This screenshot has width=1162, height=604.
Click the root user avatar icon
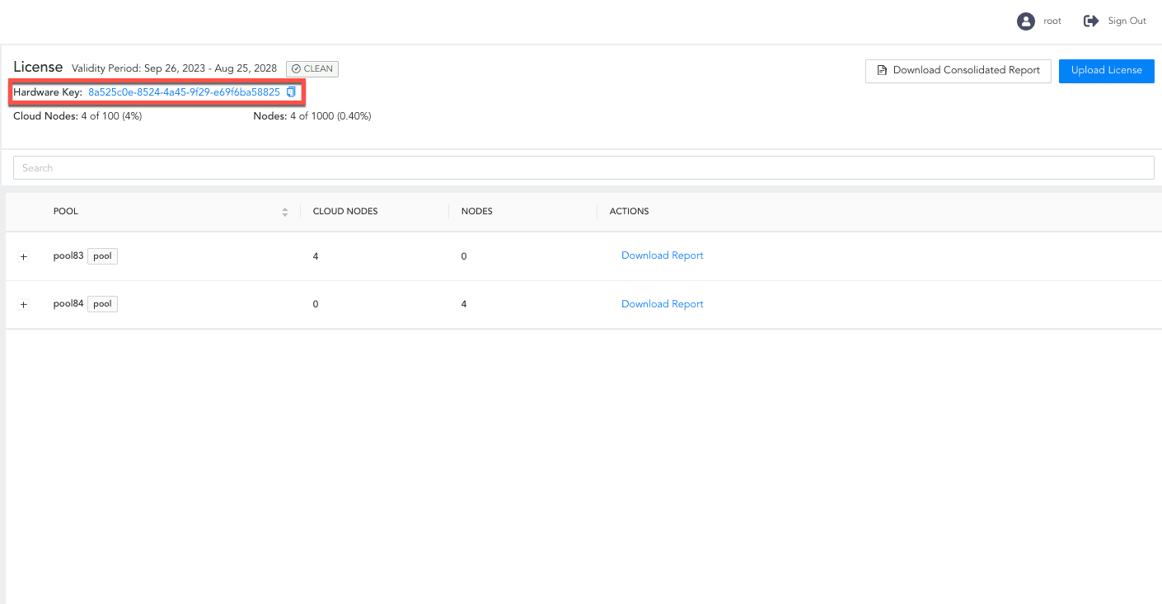click(1025, 21)
